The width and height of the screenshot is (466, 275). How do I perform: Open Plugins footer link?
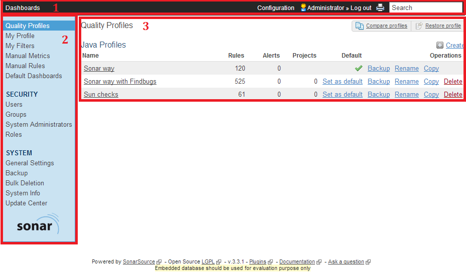pyautogui.click(x=258, y=261)
